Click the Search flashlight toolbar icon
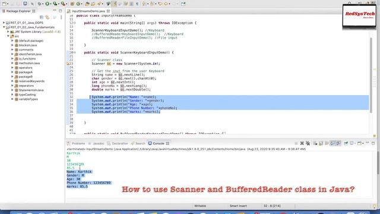This screenshot has width=380, height=214. pyautogui.click(x=99, y=4)
